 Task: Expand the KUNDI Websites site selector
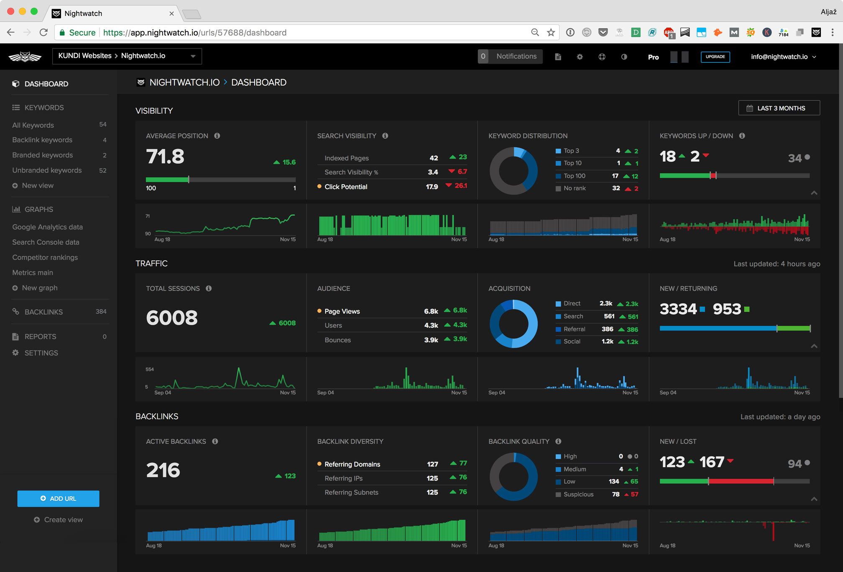click(193, 56)
